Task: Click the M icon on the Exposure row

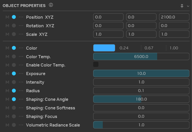Action: pyautogui.click(x=7, y=74)
